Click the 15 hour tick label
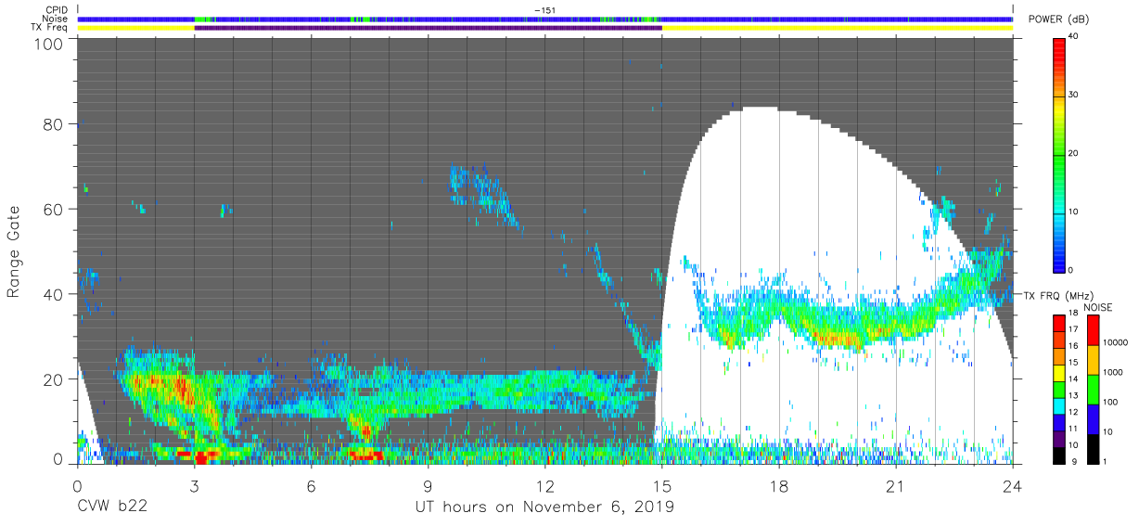1139x526 pixels. click(661, 485)
